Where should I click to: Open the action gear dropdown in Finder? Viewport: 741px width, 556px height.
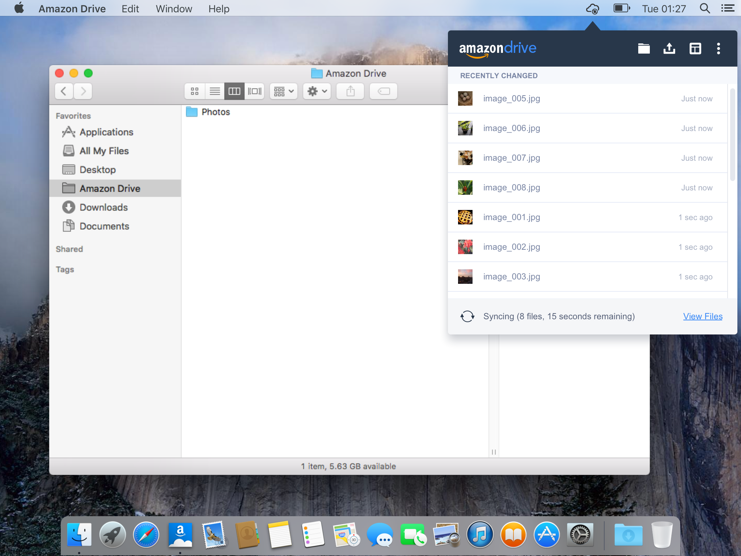click(316, 91)
